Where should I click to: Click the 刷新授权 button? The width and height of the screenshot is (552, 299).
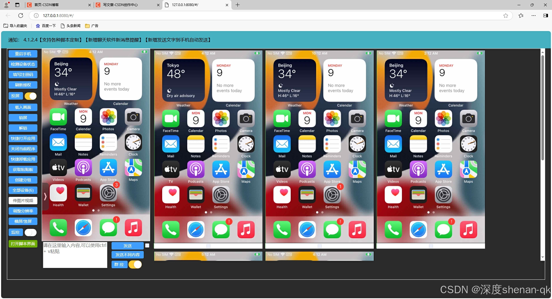(x=23, y=85)
